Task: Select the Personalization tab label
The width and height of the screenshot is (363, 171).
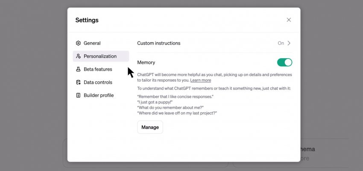Action: coord(100,56)
